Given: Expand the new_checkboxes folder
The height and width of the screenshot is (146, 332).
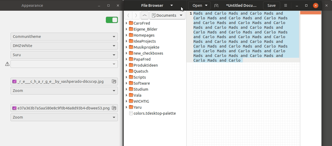Looking at the screenshot, I should [x=127, y=53].
